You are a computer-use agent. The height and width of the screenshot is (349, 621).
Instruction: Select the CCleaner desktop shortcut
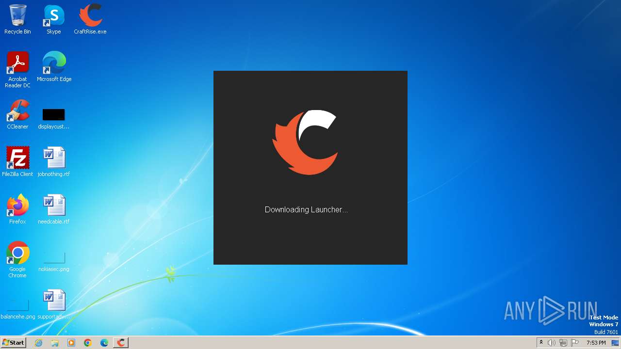tap(17, 114)
